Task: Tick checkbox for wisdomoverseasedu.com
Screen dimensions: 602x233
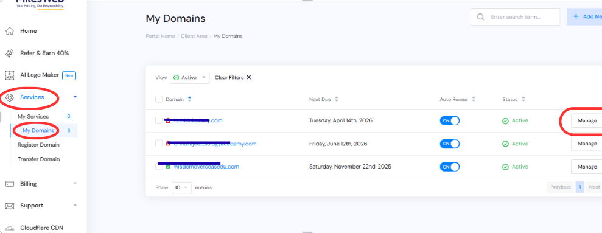Action: [159, 167]
